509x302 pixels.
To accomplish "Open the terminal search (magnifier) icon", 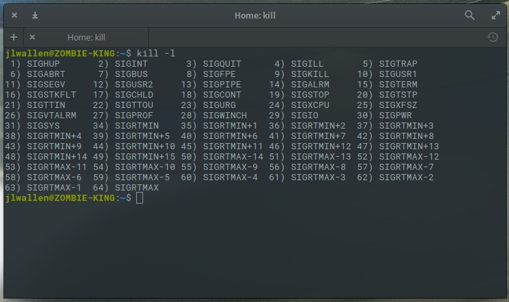I will (469, 15).
